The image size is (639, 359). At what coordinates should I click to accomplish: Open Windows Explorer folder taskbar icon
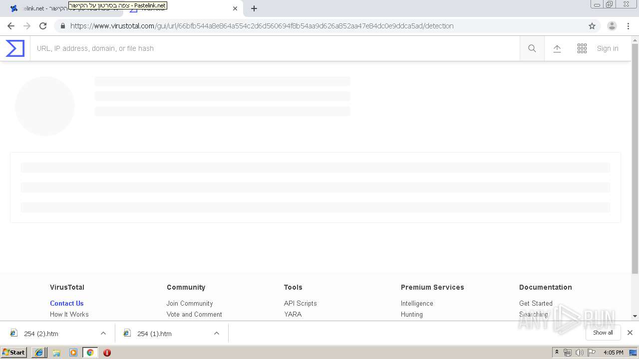(x=56, y=353)
